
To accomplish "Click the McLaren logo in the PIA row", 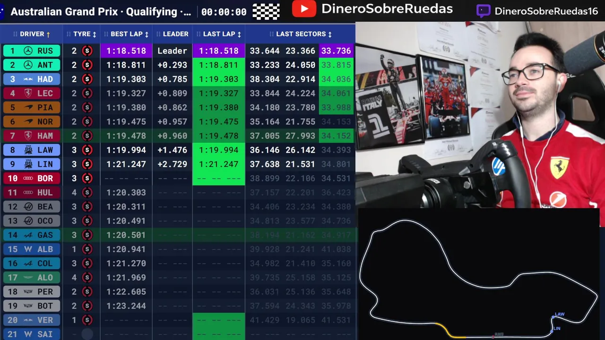I will coord(28,107).
